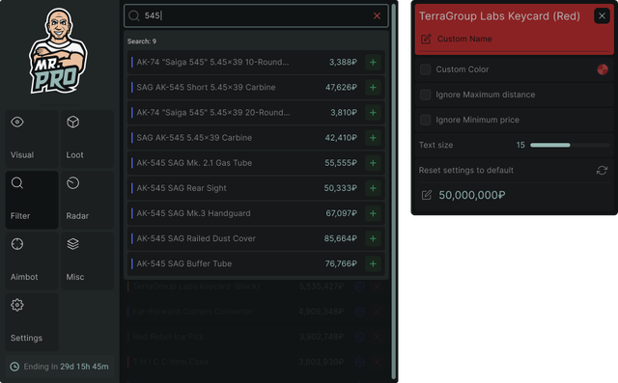Enable the Custom Color checkbox
The image size is (618, 383).
click(425, 69)
